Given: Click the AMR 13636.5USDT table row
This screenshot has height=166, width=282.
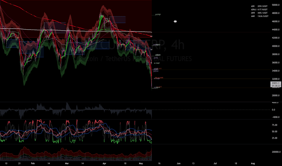Looking at the screenshot, I should click(260, 16).
